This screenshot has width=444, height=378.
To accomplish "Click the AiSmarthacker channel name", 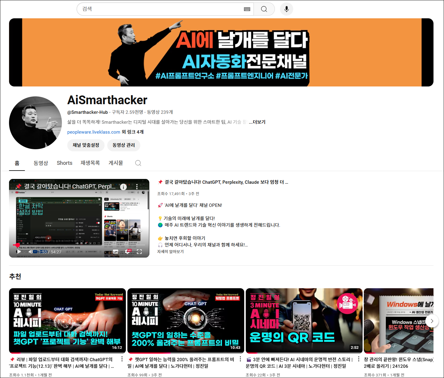I will coord(107,100).
